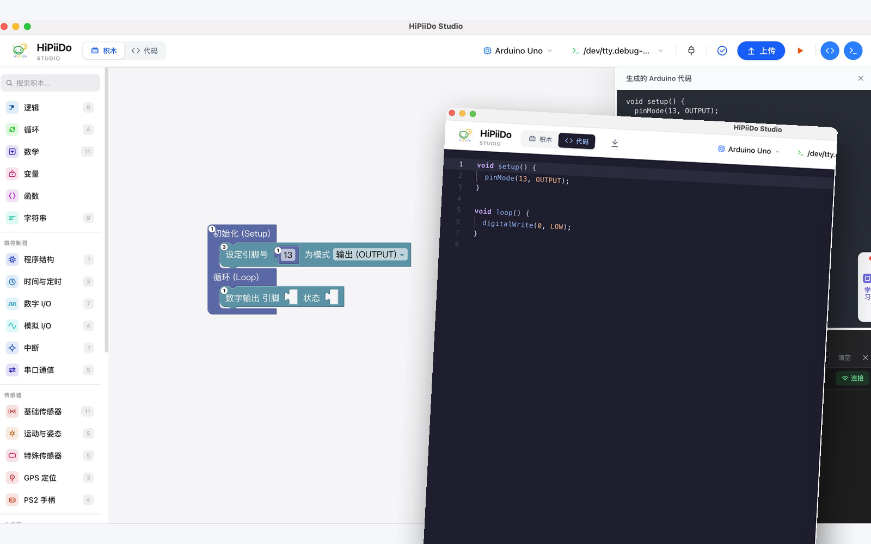The height and width of the screenshot is (544, 871).
Task: Open the 变量 (Variables) block category
Action: 50,174
